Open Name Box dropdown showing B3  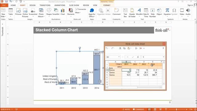pyautogui.click(x=119, y=57)
